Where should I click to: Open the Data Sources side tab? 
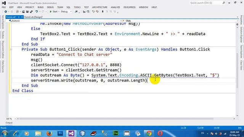click(3, 67)
